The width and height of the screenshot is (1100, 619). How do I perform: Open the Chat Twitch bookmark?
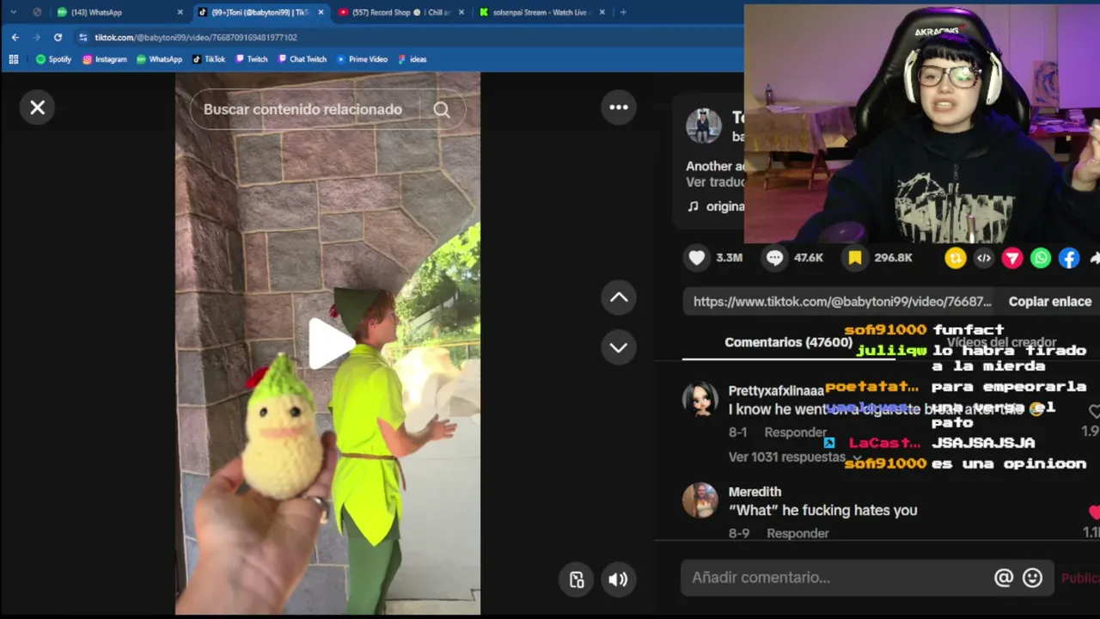[x=302, y=59]
